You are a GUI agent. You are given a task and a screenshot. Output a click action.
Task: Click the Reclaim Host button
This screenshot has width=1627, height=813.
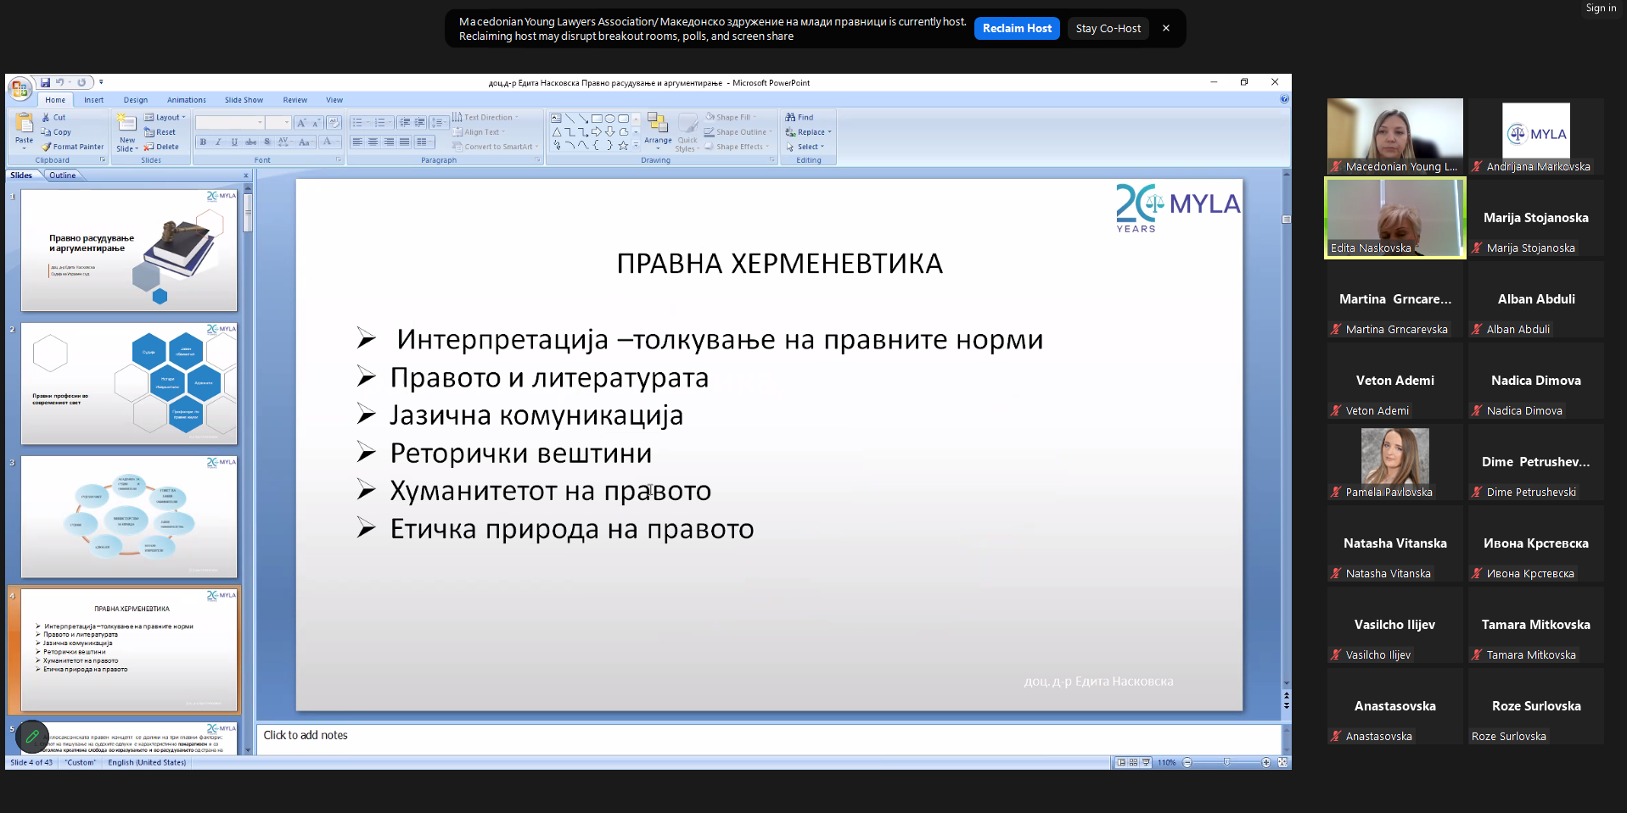coord(1017,29)
